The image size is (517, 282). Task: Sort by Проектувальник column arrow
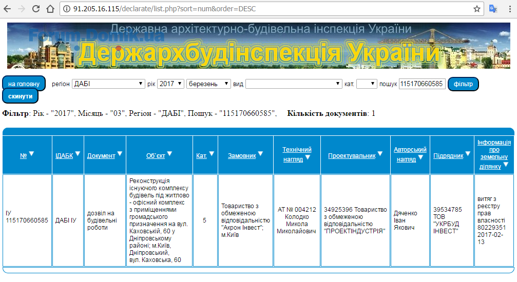380,153
